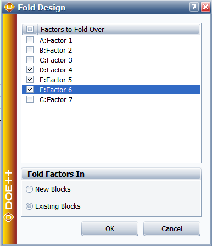
Task: Close the Fold Design dialog
Action: point(205,7)
